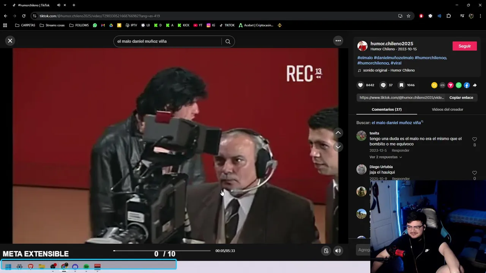Open more share options arrow
This screenshot has height=273, width=486.
point(475,85)
